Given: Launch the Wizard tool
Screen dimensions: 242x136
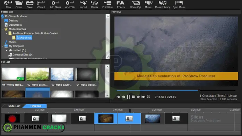Looking at the screenshot, I should (41, 4).
